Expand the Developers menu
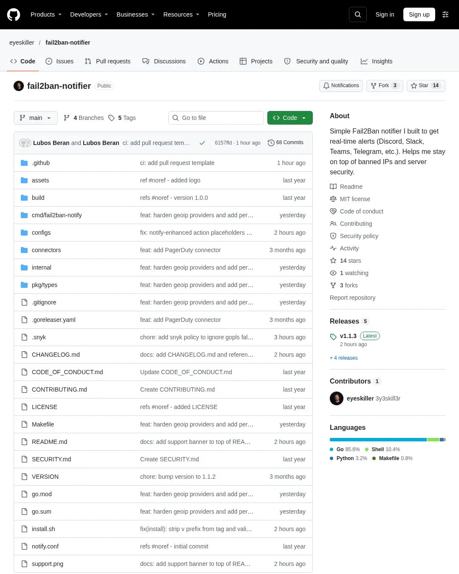Image resolution: width=459 pixels, height=574 pixels. (89, 14)
